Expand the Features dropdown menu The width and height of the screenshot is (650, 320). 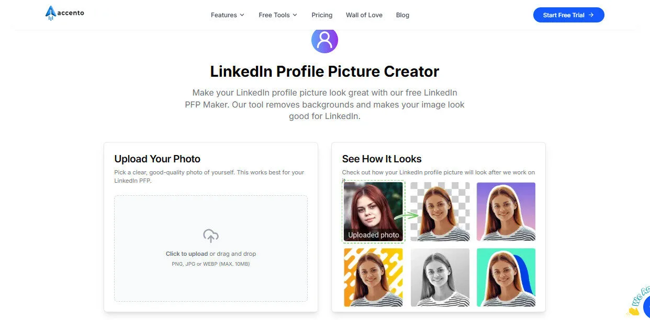click(x=227, y=15)
